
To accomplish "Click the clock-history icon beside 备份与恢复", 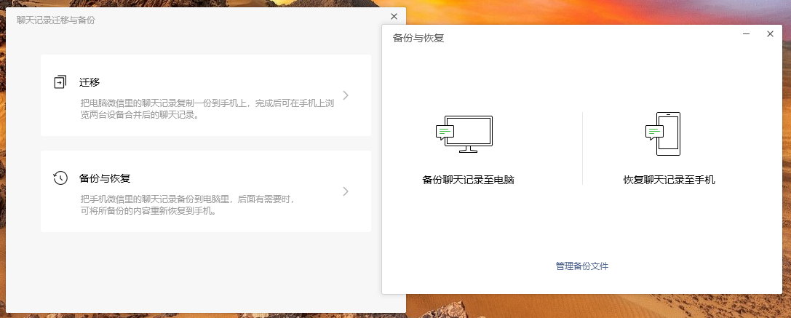I will coord(60,178).
